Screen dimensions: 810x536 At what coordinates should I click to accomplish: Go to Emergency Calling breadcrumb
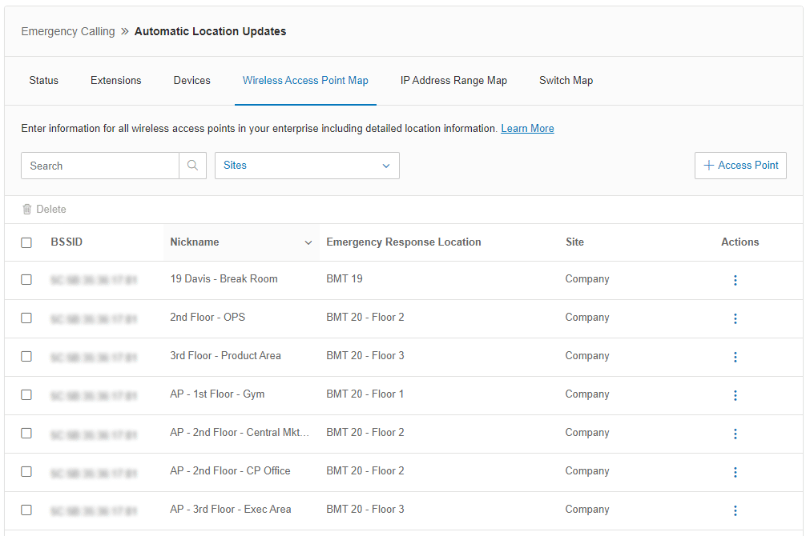[68, 32]
